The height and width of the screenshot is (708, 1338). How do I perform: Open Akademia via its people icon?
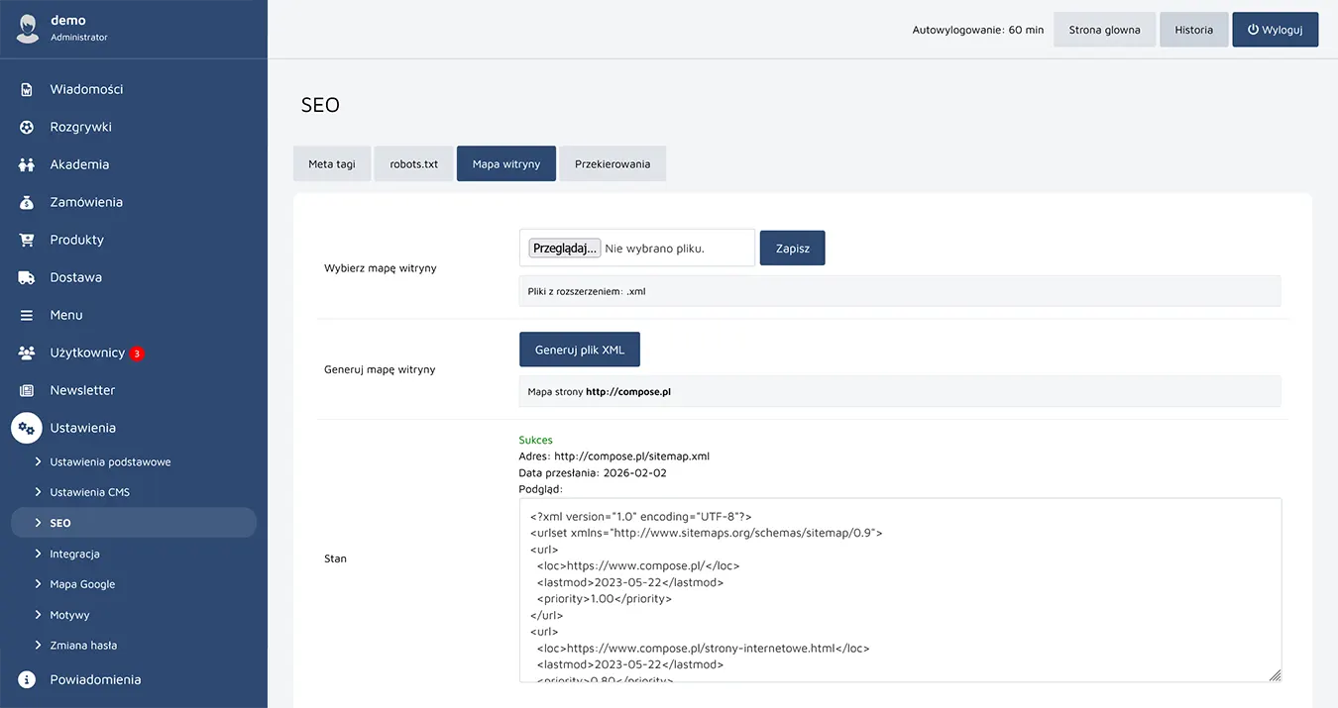tap(27, 164)
